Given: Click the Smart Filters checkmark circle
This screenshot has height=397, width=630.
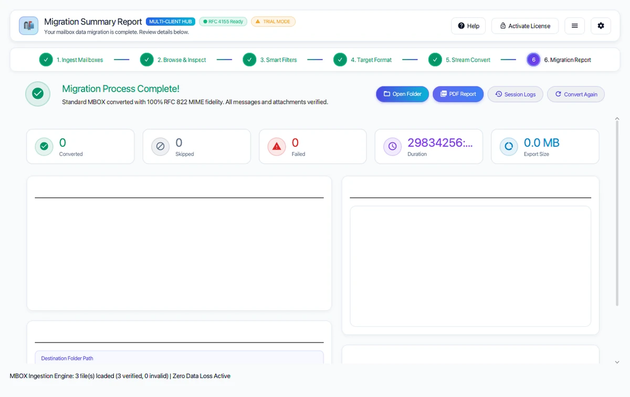Looking at the screenshot, I should 249,60.
